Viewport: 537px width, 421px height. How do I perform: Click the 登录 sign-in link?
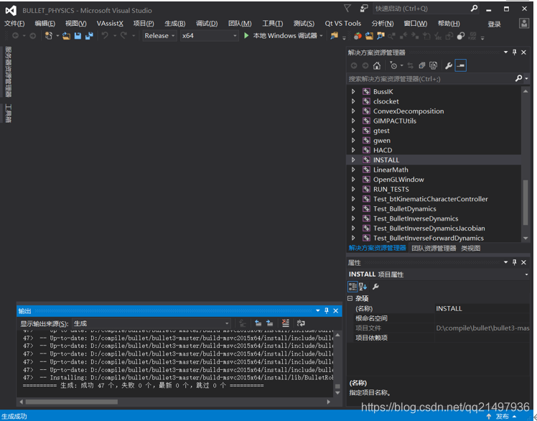pos(495,24)
